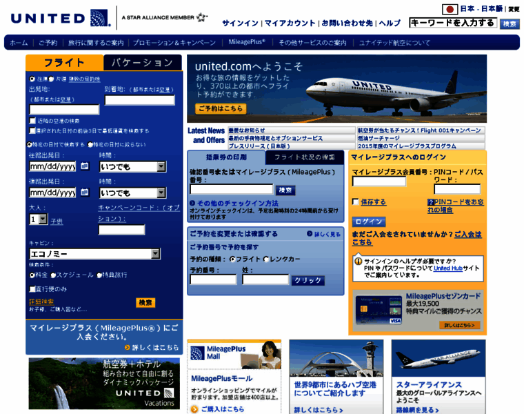The image size is (524, 414).
Task: Click the United logo
Action: pos(61,18)
